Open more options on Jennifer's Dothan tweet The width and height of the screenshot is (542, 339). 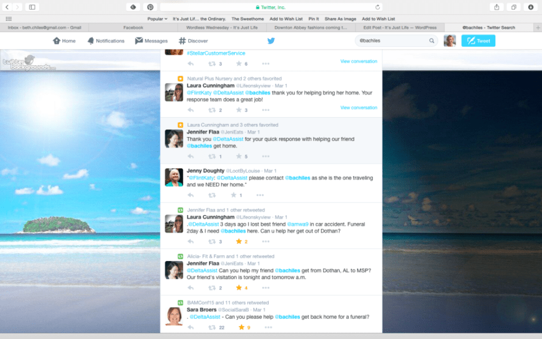[265, 288]
